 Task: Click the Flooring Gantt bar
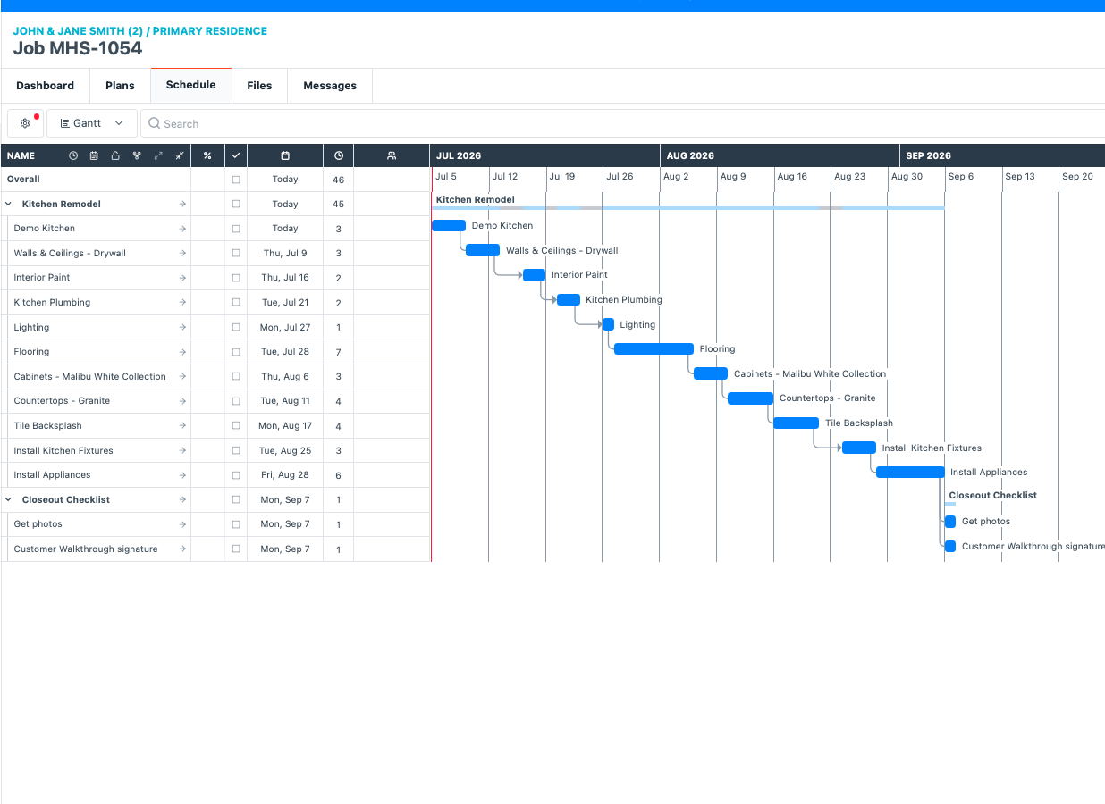(654, 349)
